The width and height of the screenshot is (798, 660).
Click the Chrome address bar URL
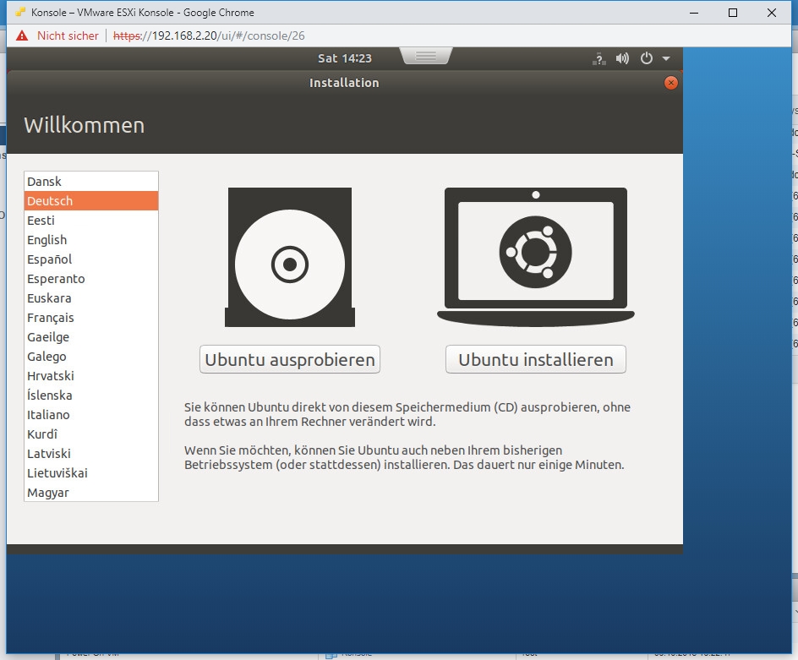point(209,35)
